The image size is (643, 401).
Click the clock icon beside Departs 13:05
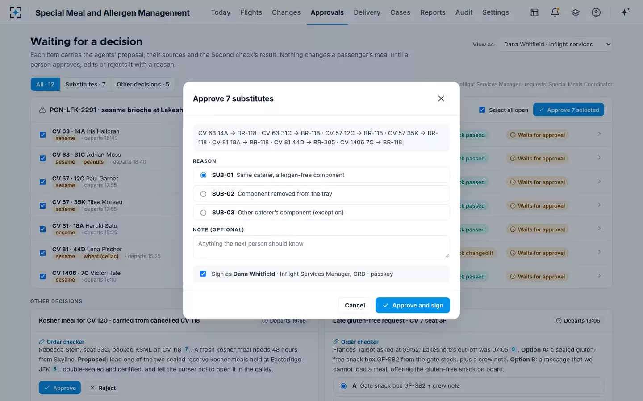559,321
